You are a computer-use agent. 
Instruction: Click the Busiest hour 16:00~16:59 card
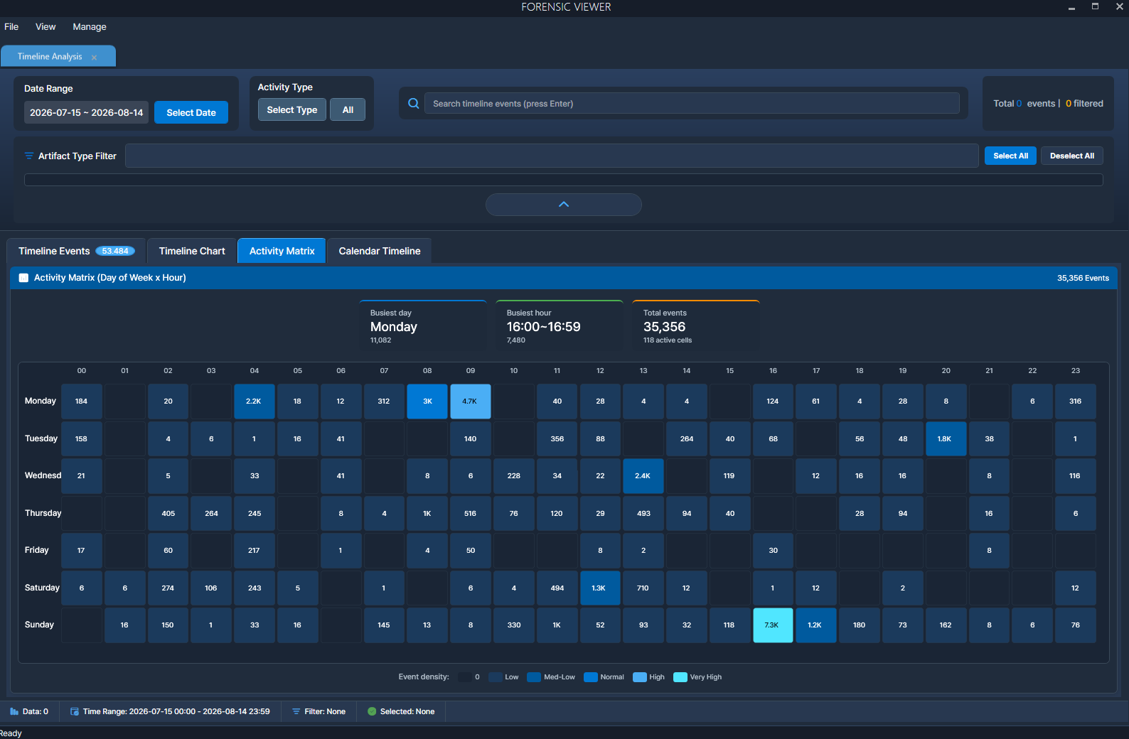(560, 325)
